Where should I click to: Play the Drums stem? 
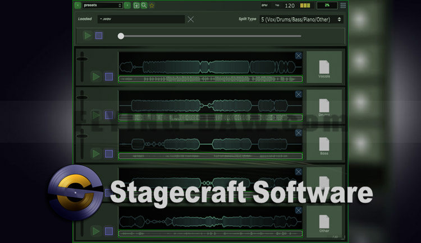click(96, 115)
